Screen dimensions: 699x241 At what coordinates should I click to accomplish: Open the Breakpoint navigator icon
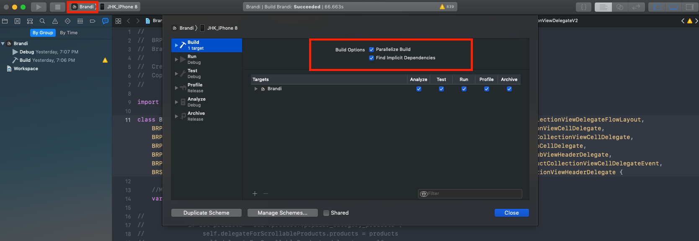point(93,21)
